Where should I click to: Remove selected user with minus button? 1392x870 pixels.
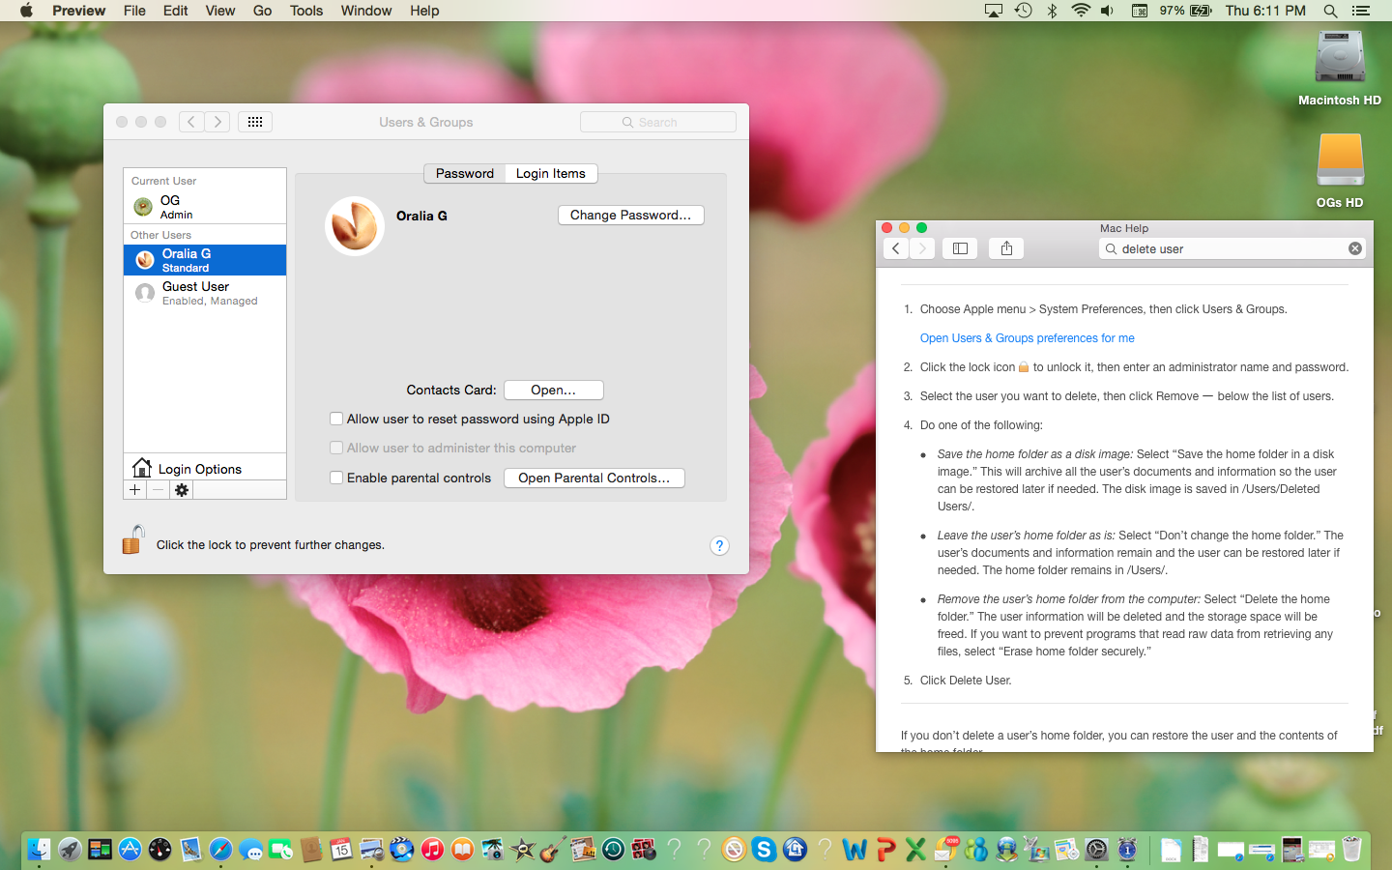click(x=158, y=490)
